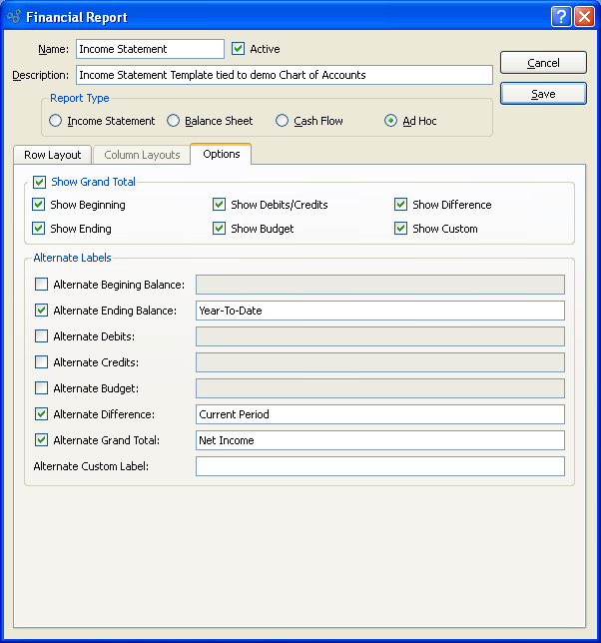
Task: Click the Description text field
Action: point(284,75)
